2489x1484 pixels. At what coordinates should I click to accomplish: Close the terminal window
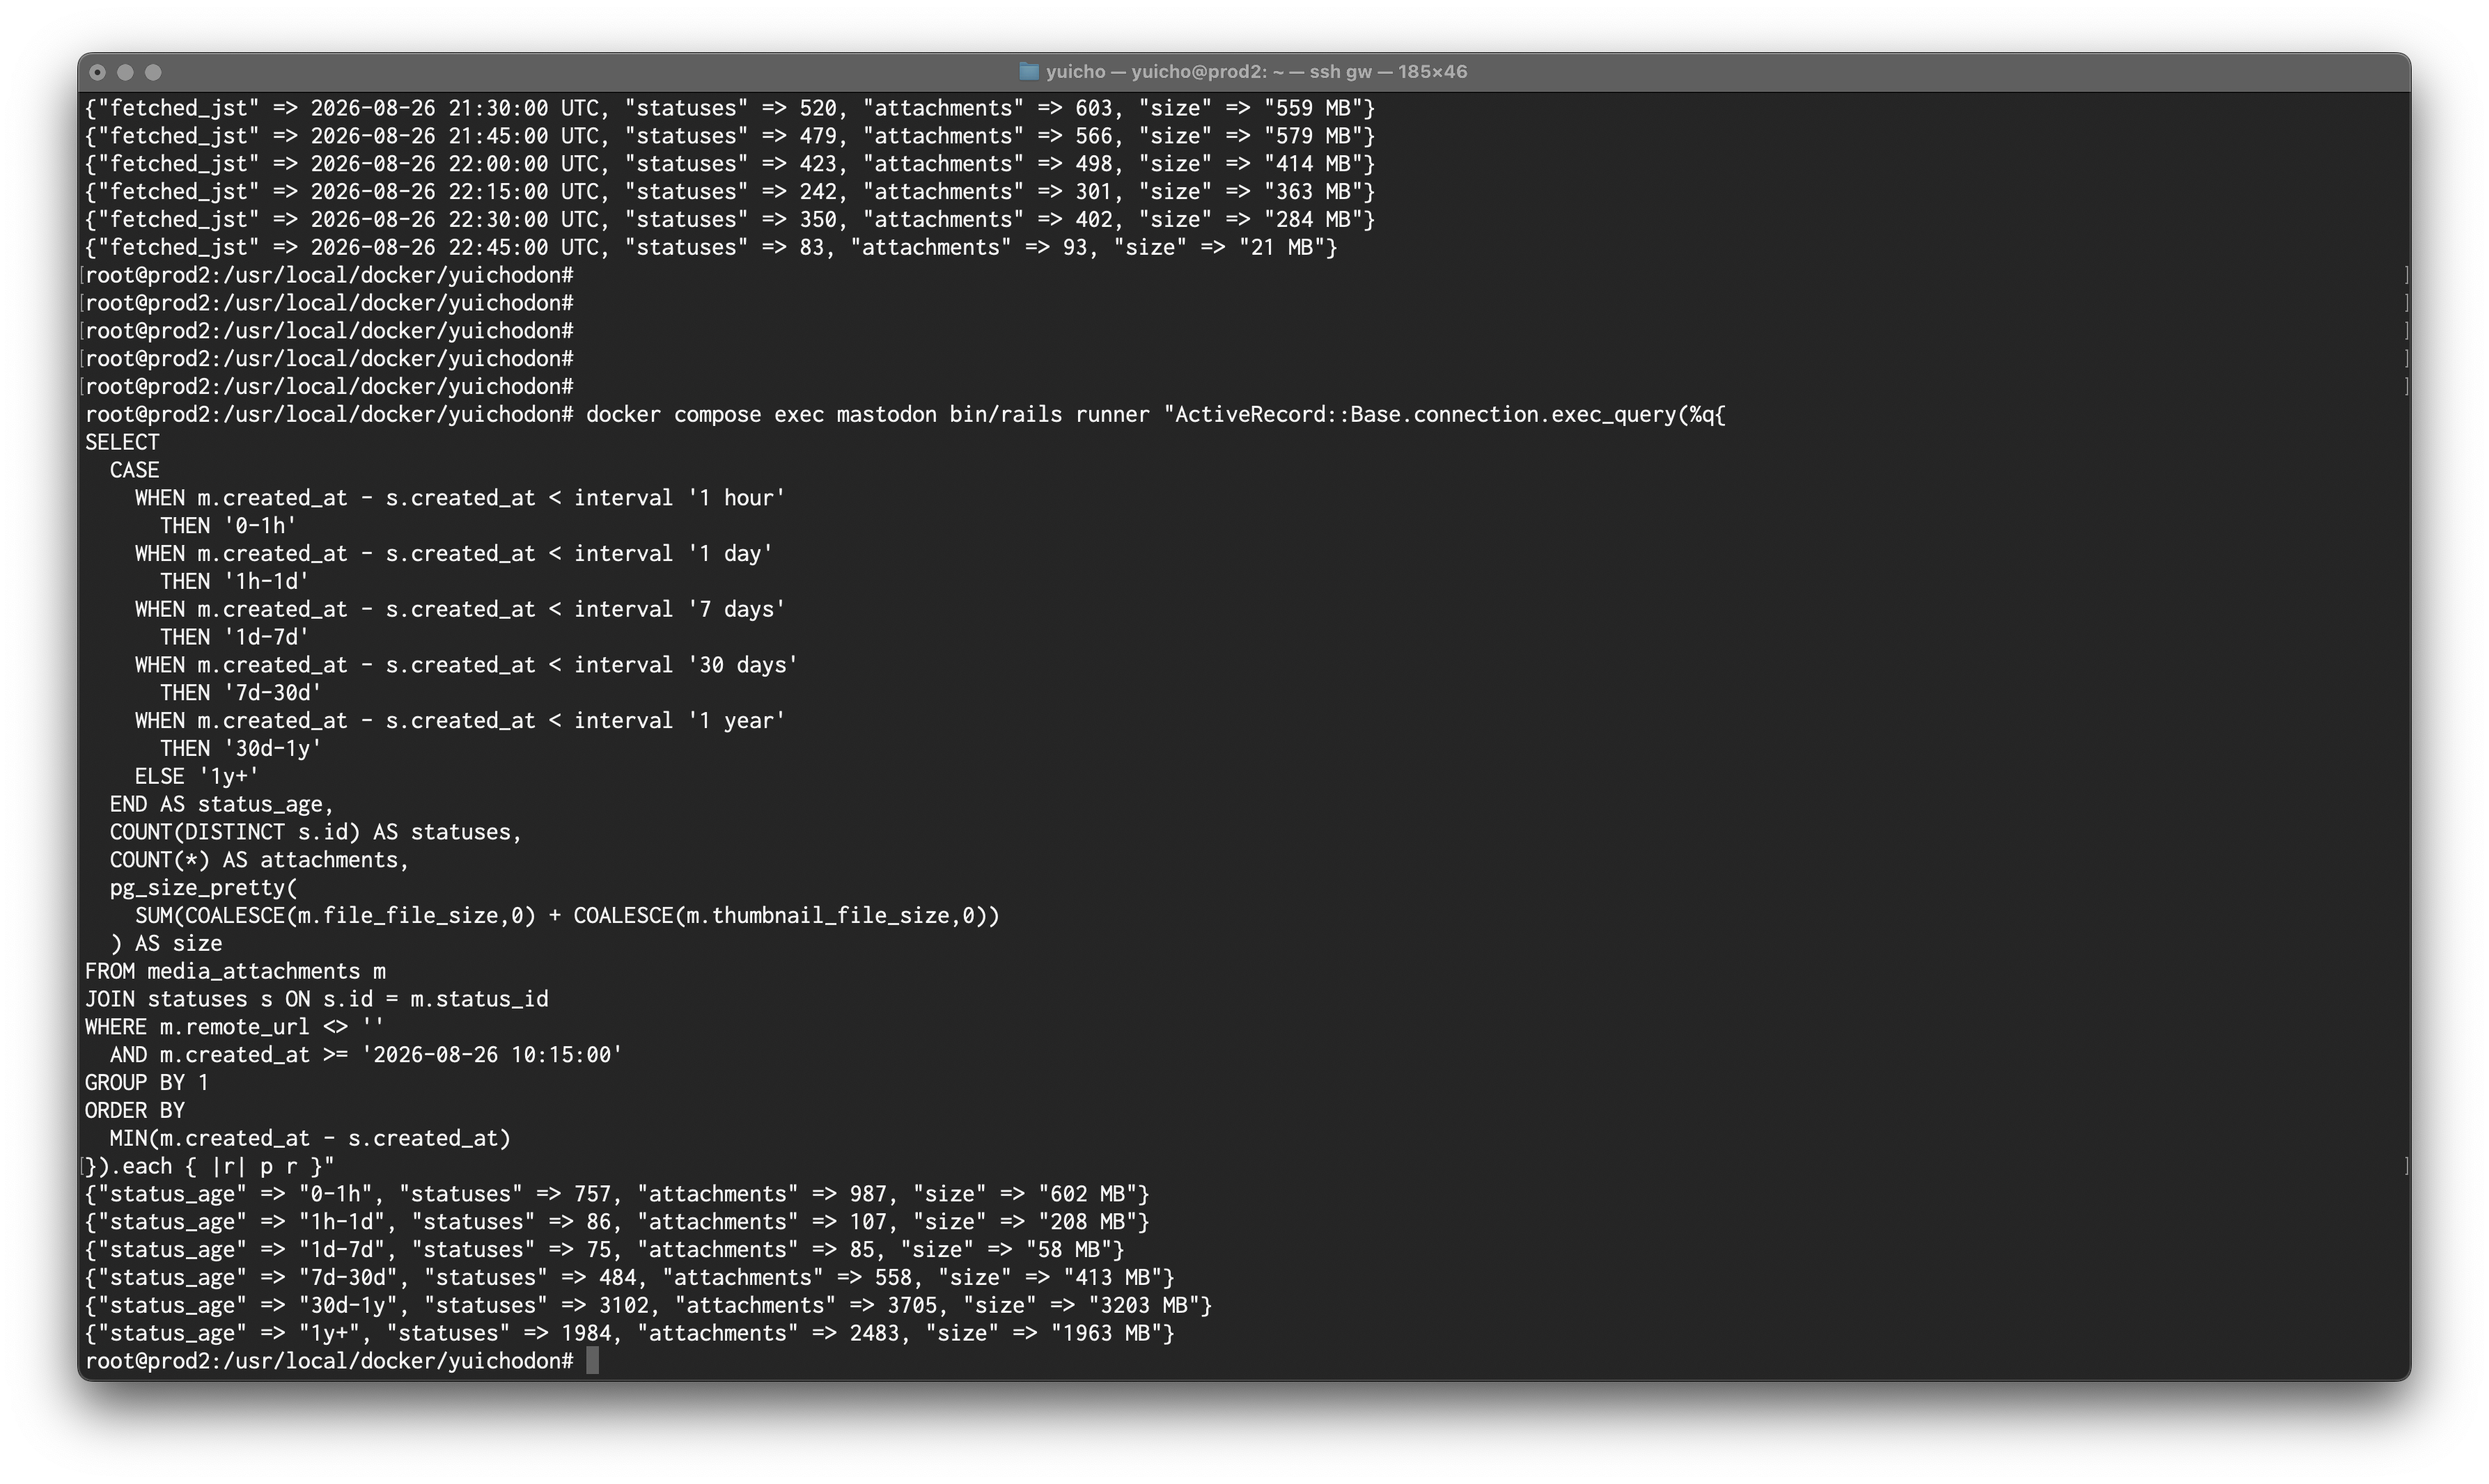click(97, 72)
